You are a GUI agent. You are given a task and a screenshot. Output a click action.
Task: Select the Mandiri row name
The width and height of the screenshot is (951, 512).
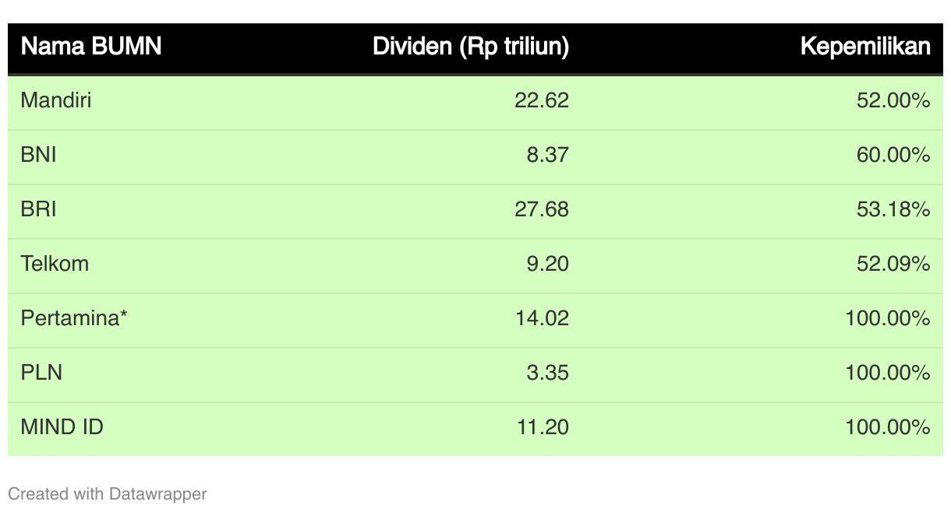(x=56, y=100)
